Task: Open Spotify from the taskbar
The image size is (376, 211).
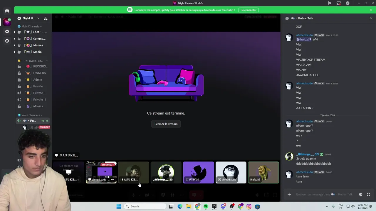Action: pos(206,206)
